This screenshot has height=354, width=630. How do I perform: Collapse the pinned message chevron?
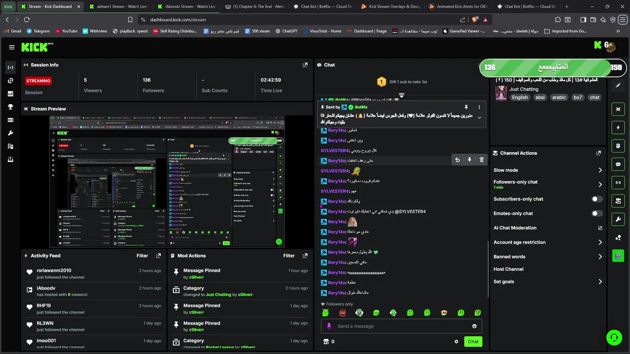coord(479,118)
